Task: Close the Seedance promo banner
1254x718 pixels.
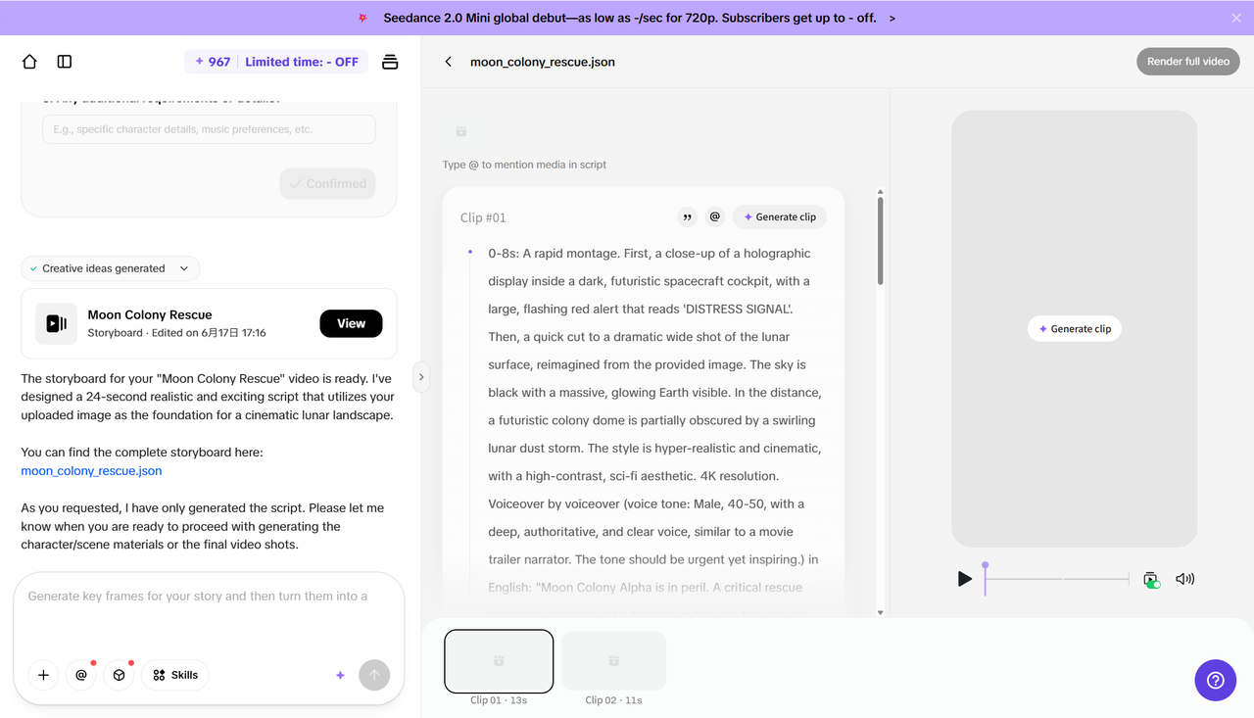Action: (x=1236, y=18)
